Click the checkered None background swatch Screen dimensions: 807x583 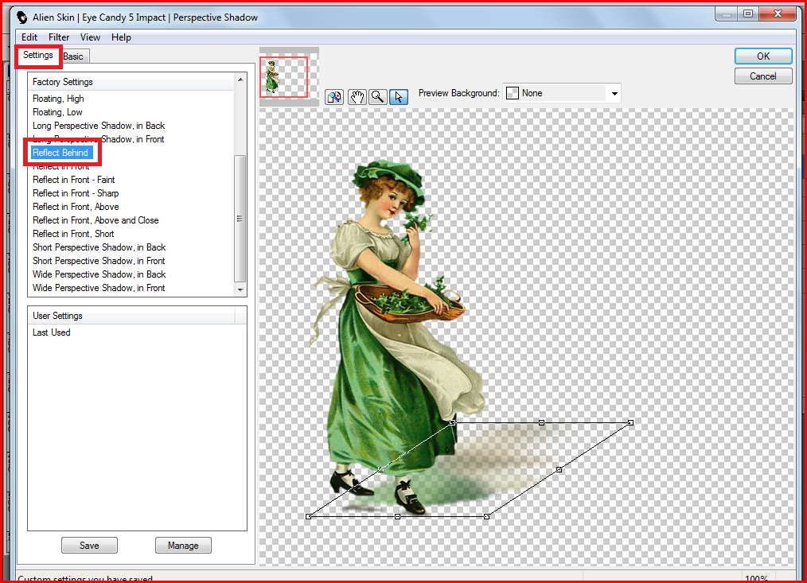point(512,93)
